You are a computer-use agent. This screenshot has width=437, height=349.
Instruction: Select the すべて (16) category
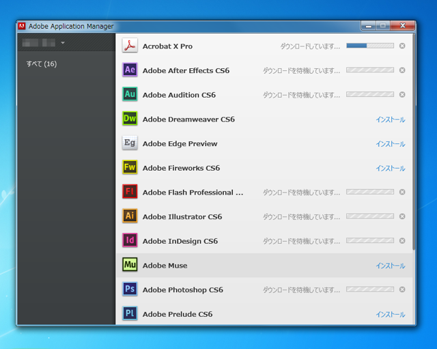(42, 64)
